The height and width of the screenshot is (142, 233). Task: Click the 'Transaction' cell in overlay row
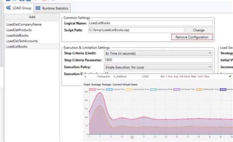tap(104, 76)
